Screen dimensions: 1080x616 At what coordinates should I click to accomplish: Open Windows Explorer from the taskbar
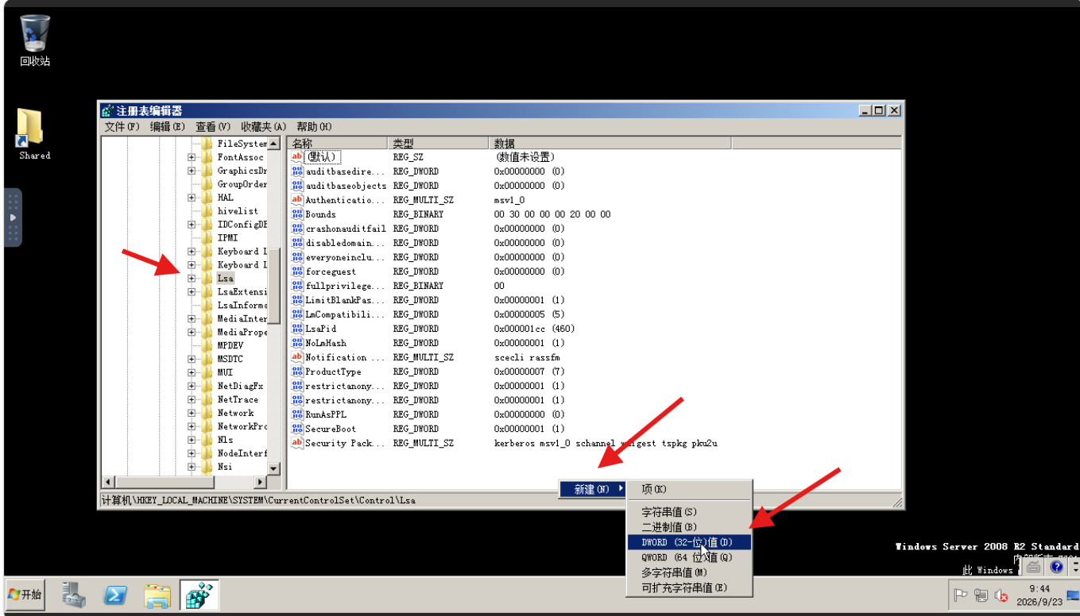pos(157,595)
